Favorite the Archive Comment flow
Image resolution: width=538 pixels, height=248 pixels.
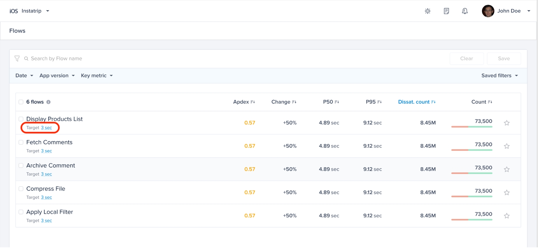tap(507, 169)
